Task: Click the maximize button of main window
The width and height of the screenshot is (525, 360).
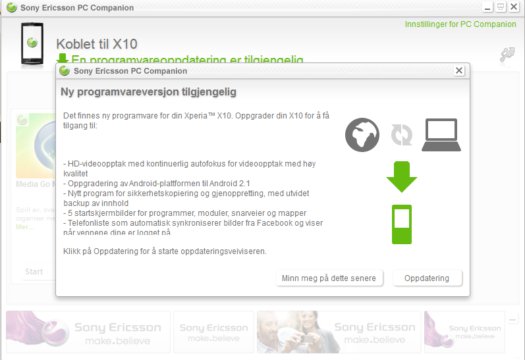Action: click(501, 7)
